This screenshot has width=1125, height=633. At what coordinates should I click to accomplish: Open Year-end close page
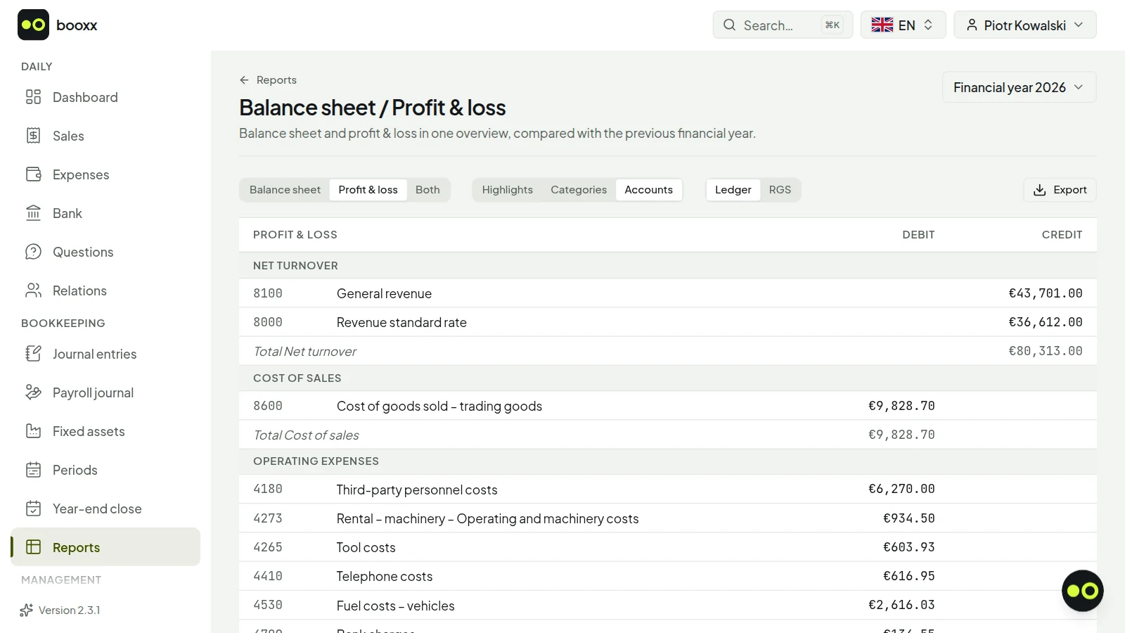(105, 509)
